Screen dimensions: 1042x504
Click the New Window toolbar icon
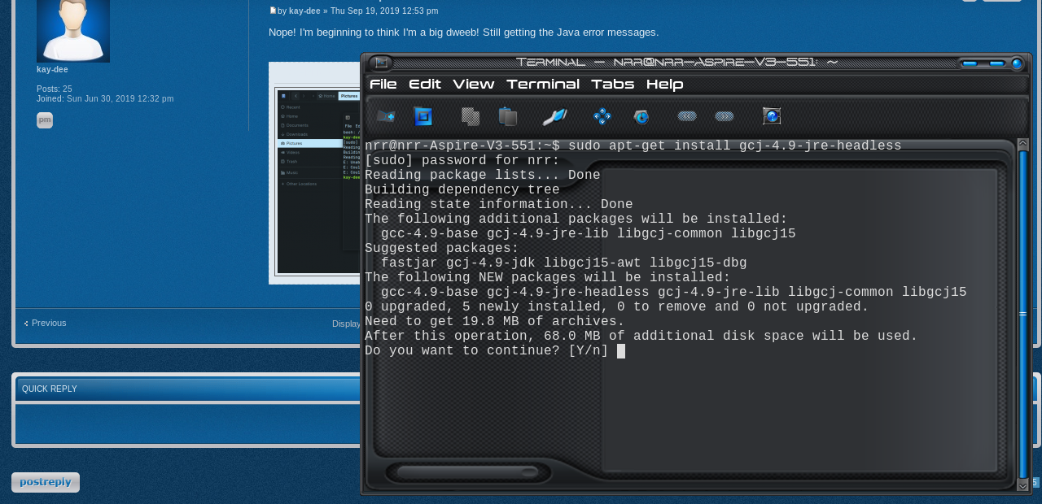422,116
